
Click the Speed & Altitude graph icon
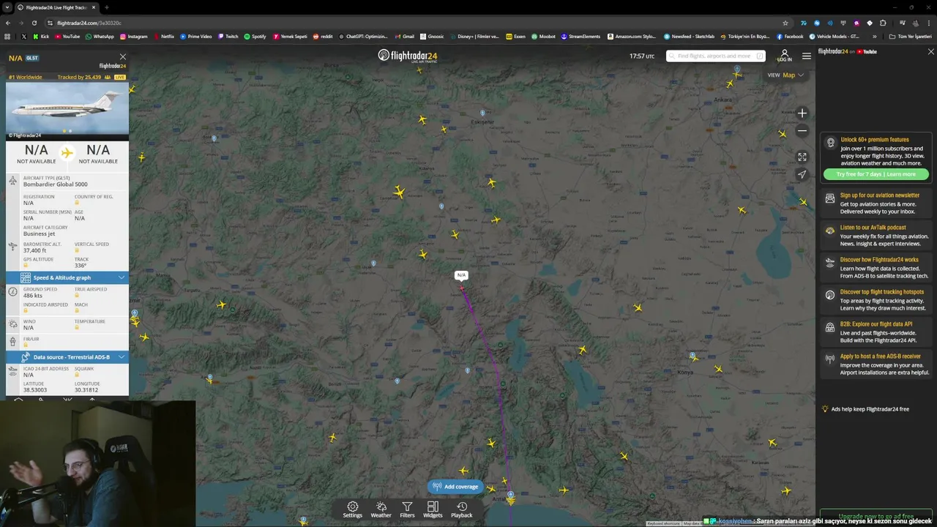pyautogui.click(x=26, y=277)
